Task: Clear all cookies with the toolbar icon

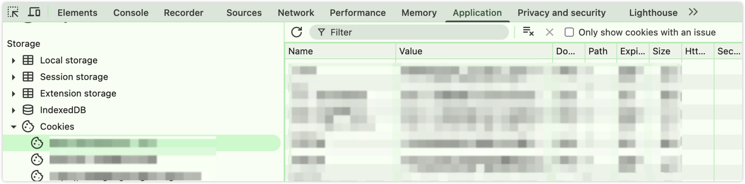Action: click(528, 32)
